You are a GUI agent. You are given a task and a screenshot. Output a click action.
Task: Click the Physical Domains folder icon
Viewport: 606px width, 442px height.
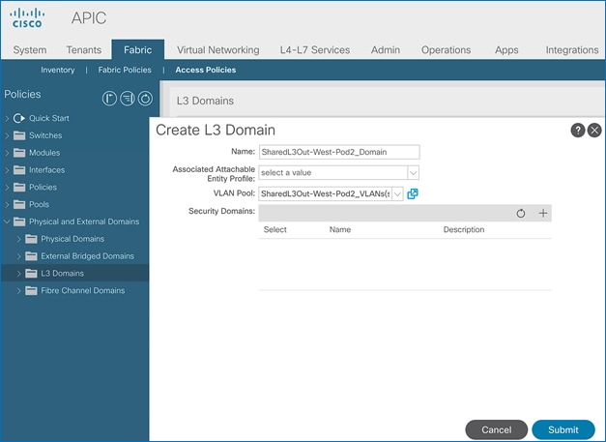tap(31, 239)
